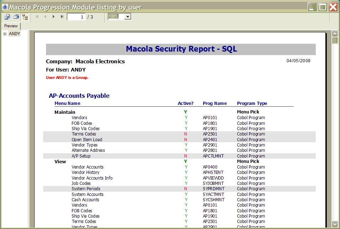Expand the ANDY node plus box
The width and height of the screenshot is (340, 229).
coord(5,34)
